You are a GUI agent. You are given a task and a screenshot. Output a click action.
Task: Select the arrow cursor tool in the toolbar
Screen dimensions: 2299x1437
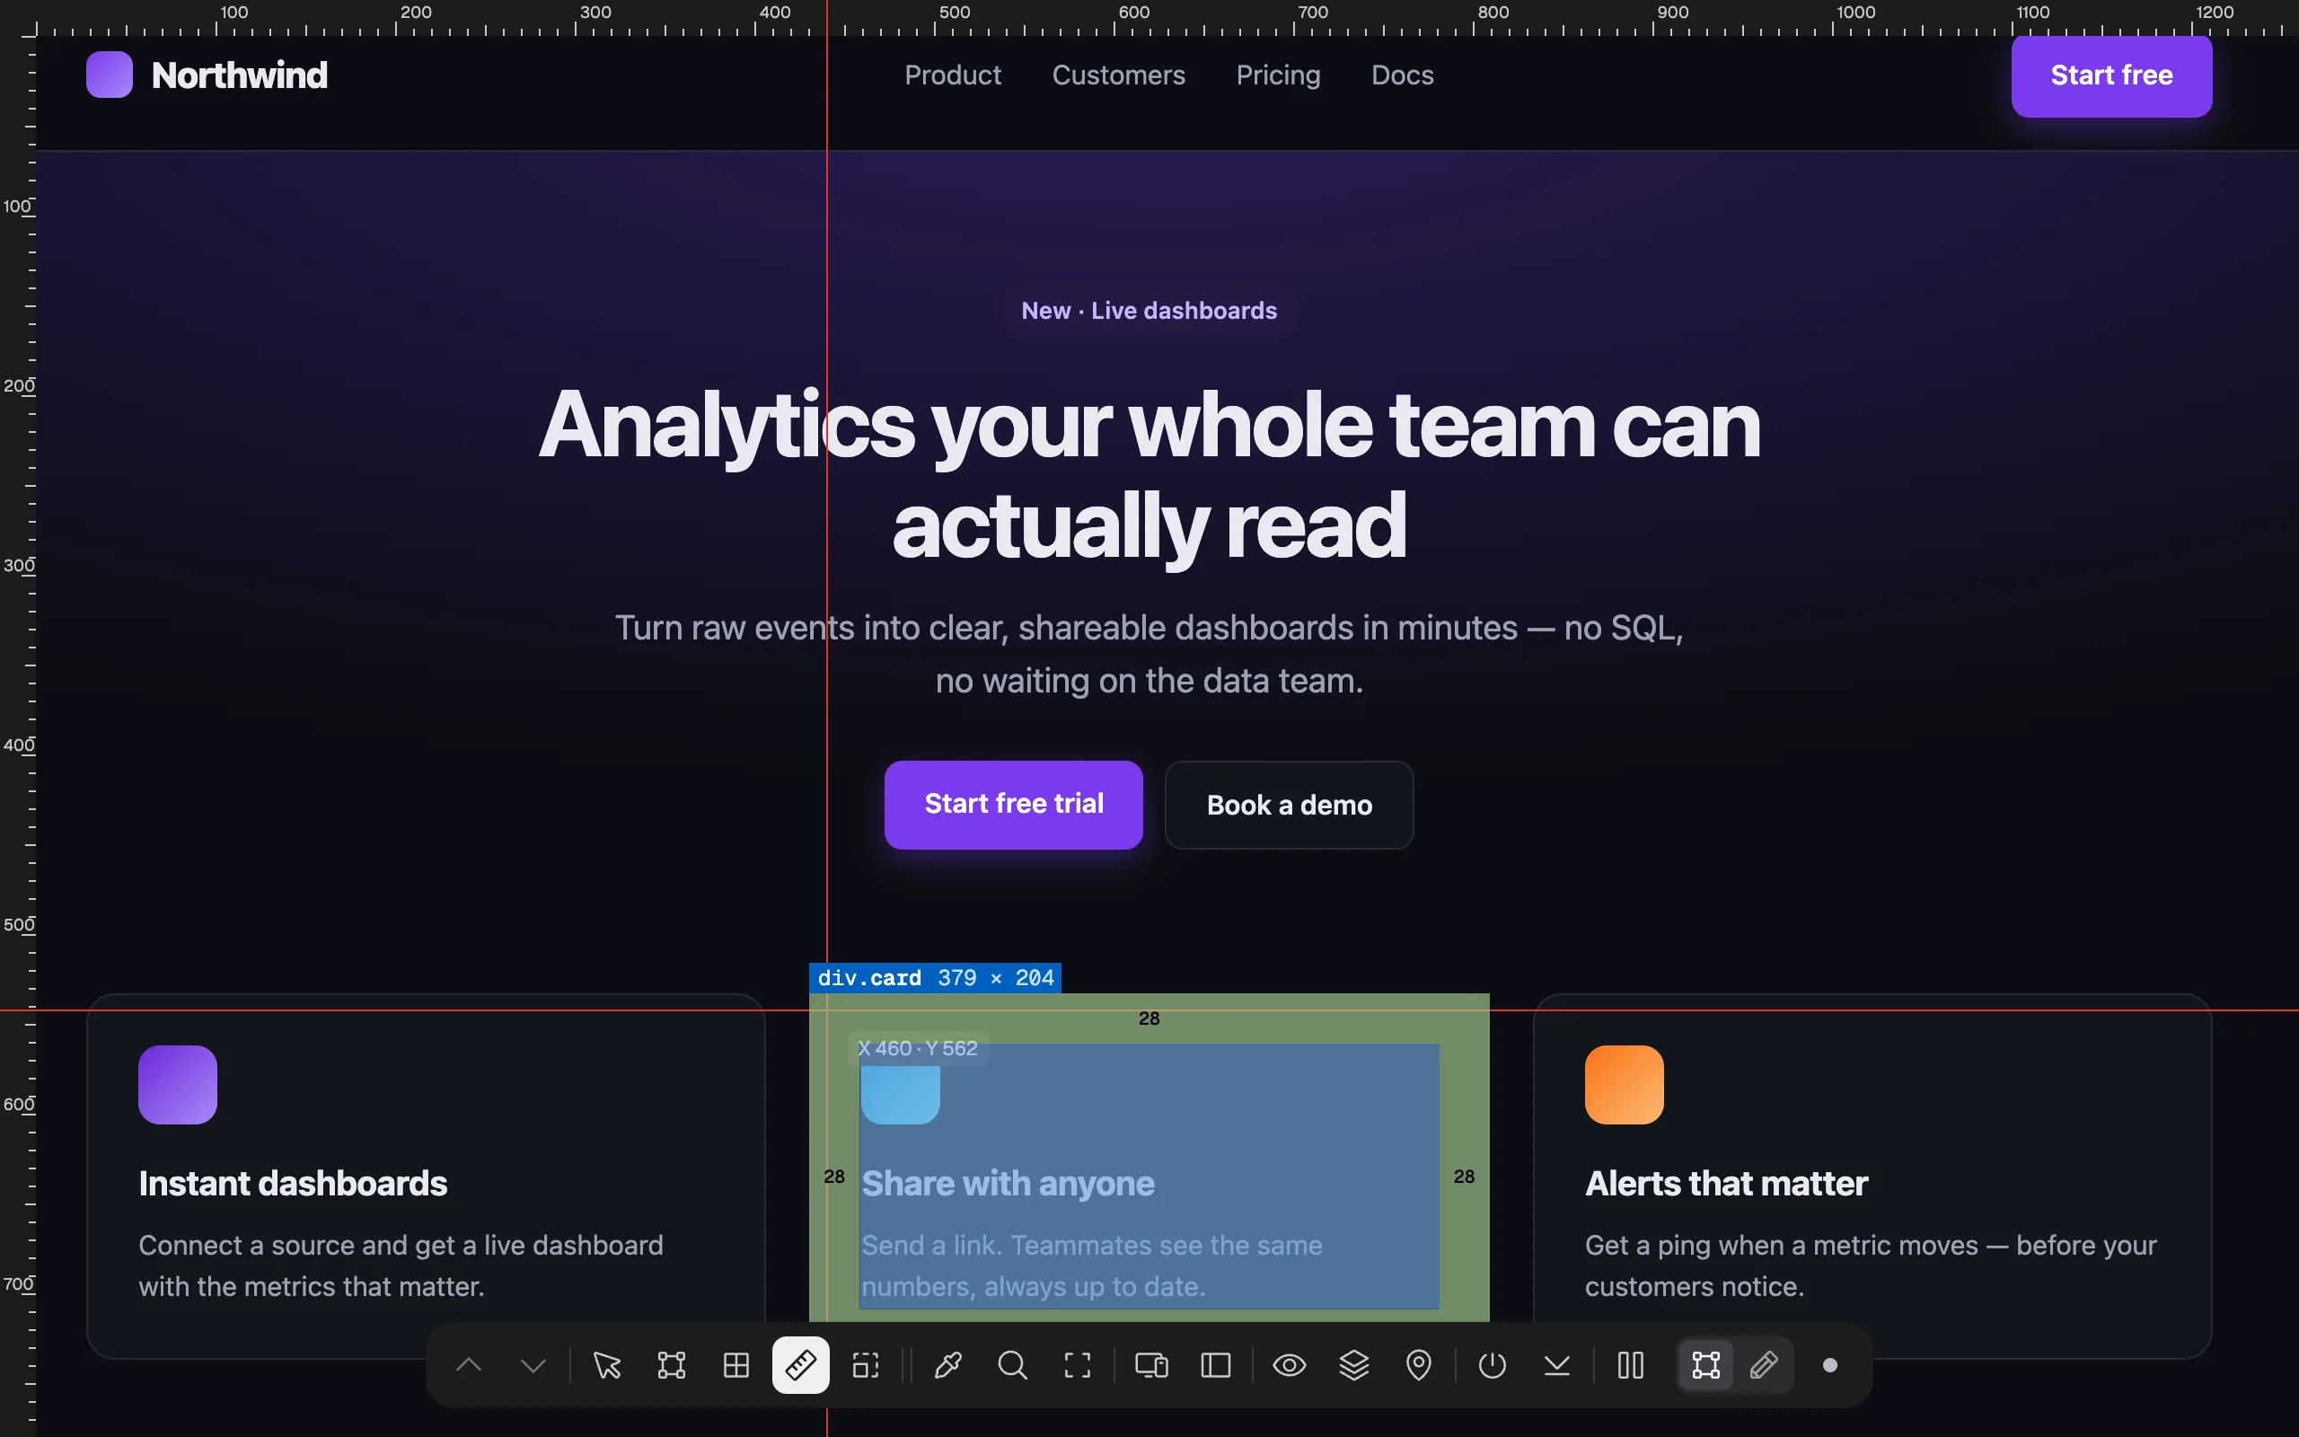click(607, 1366)
